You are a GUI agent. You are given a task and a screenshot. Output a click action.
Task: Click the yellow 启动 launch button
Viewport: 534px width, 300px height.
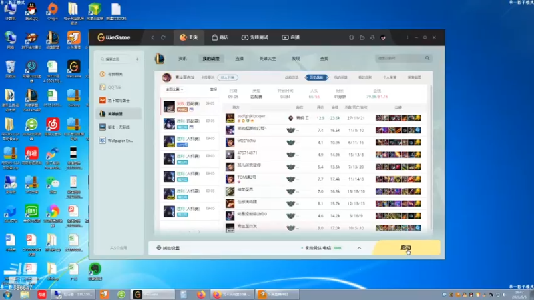coord(406,247)
